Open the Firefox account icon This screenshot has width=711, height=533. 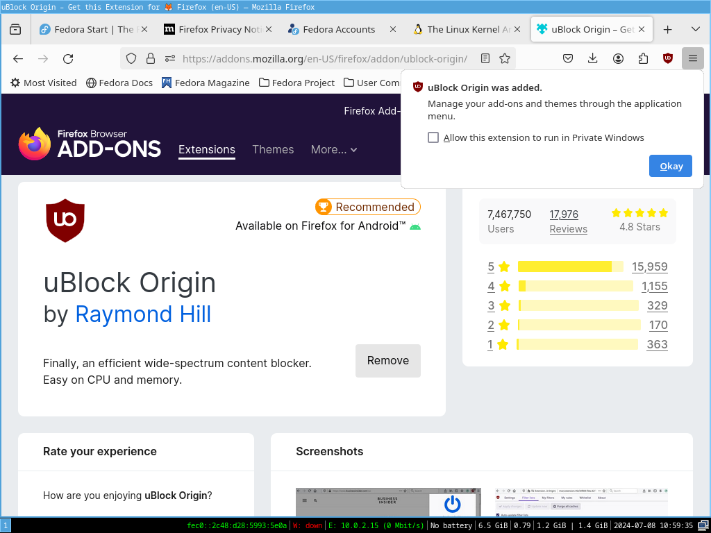(x=618, y=58)
